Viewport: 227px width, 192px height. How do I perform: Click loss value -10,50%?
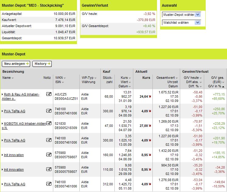tap(218, 186)
